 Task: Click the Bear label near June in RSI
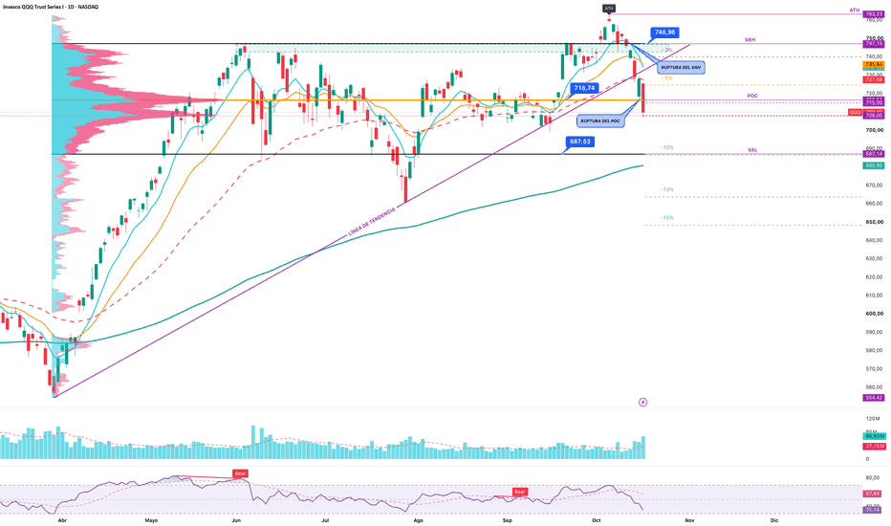pyautogui.click(x=240, y=473)
